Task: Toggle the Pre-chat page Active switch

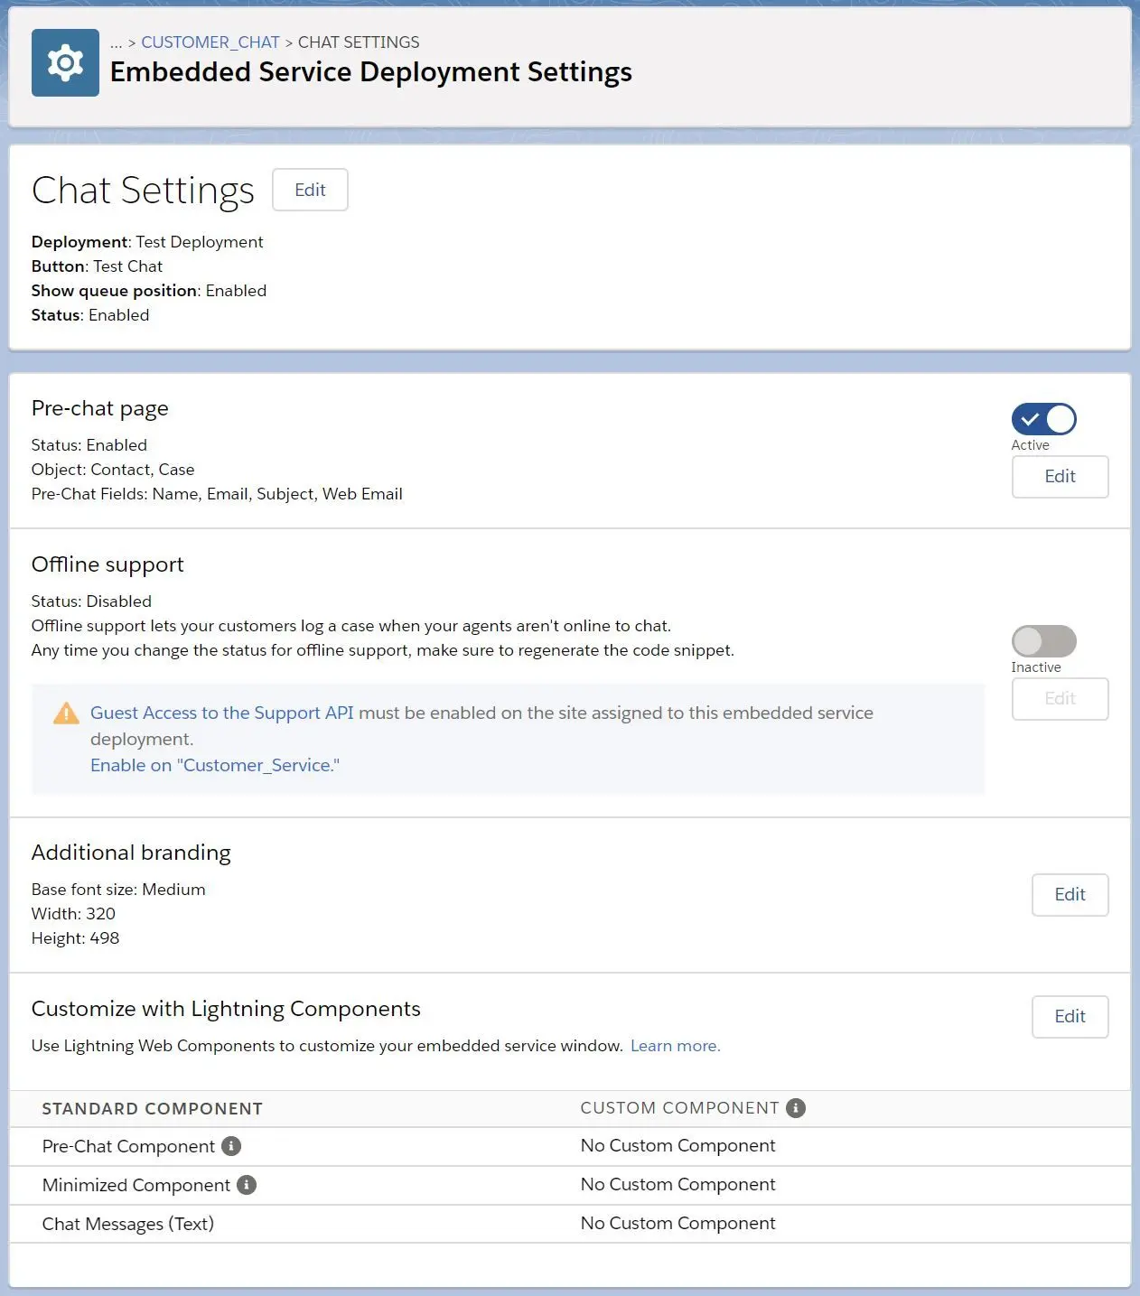Action: 1043,419
